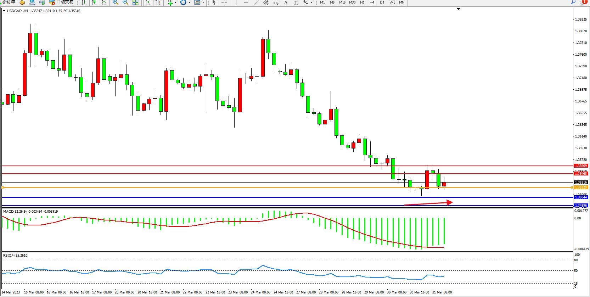
Task: Toggle the chart auto scroll button
Action: coord(148,2)
